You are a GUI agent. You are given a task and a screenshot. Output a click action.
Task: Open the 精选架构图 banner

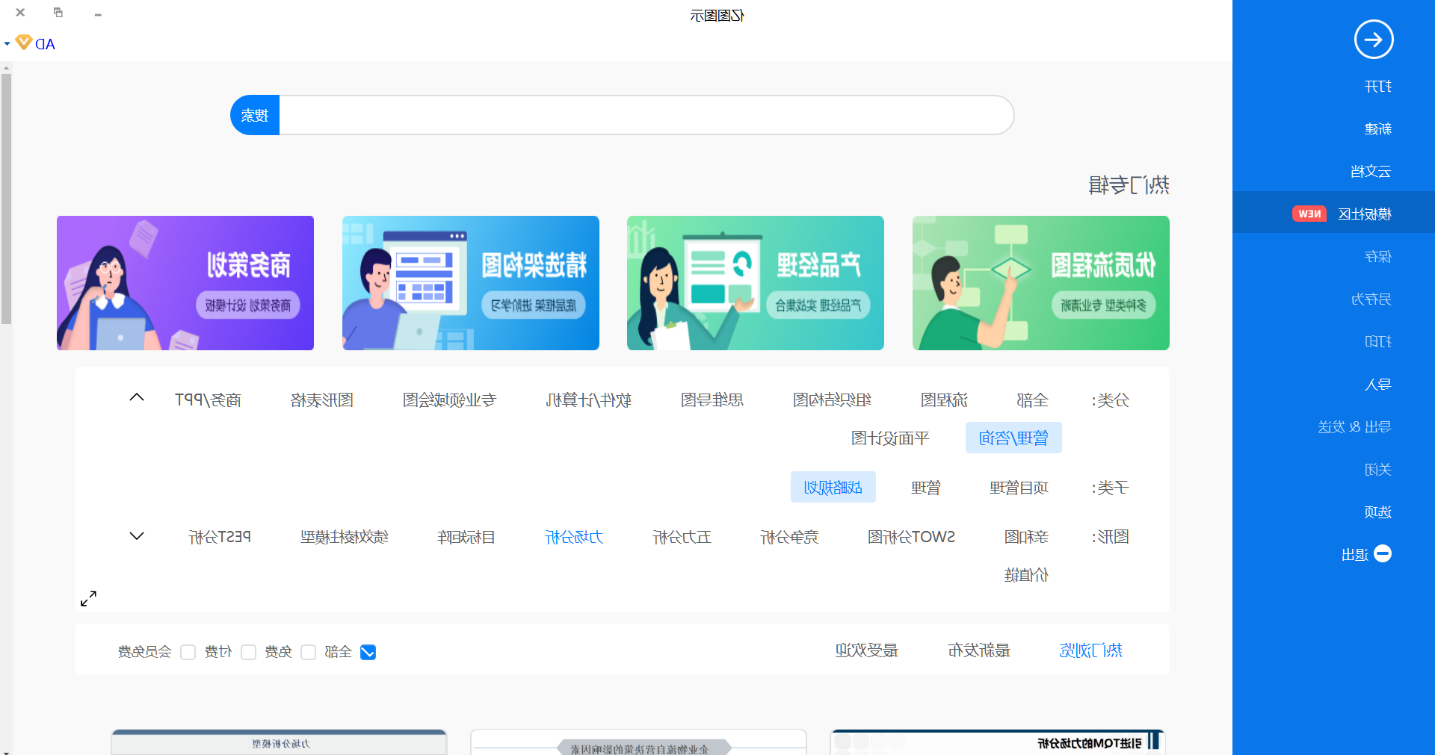tap(471, 283)
